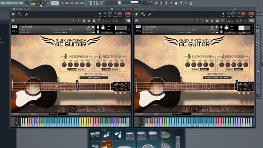The image size is (263, 148).
Task: Select MONO under left Microphone section
Action: tap(81, 69)
